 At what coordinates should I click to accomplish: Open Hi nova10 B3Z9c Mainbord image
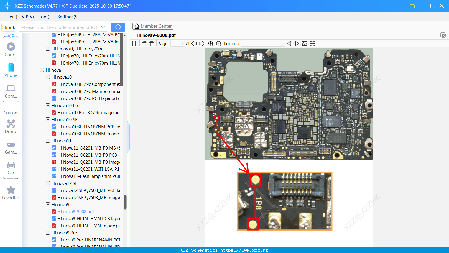[x=86, y=91]
